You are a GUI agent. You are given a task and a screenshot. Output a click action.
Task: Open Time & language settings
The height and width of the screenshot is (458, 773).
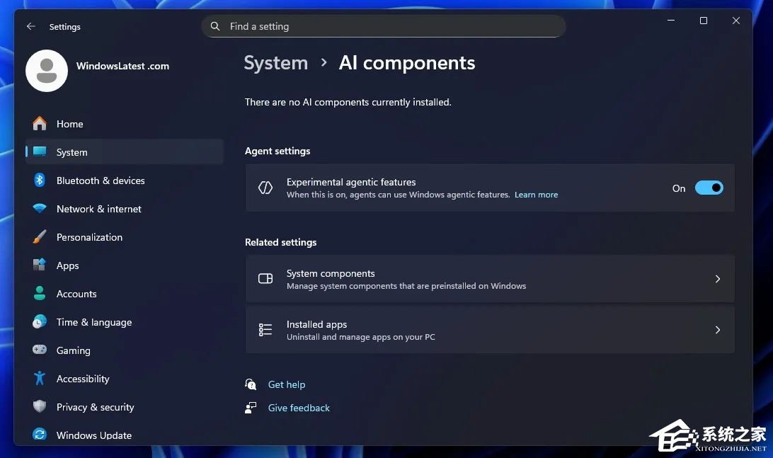pos(93,322)
